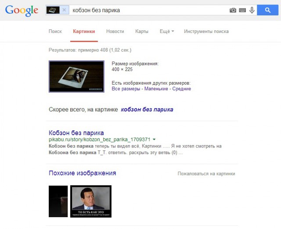Viewport: 281px width, 229px height.
Task: Click the Google logo
Action: (x=22, y=11)
